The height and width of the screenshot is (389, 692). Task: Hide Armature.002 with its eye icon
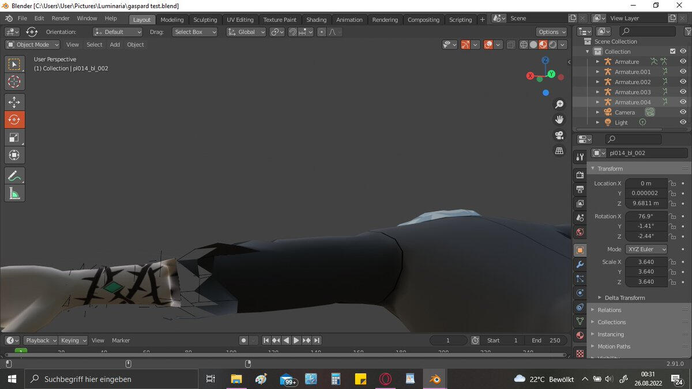click(683, 82)
